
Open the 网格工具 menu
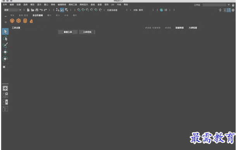[73, 5]
